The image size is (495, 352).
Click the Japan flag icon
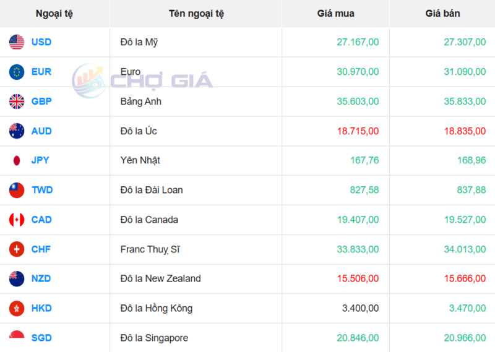[17, 160]
